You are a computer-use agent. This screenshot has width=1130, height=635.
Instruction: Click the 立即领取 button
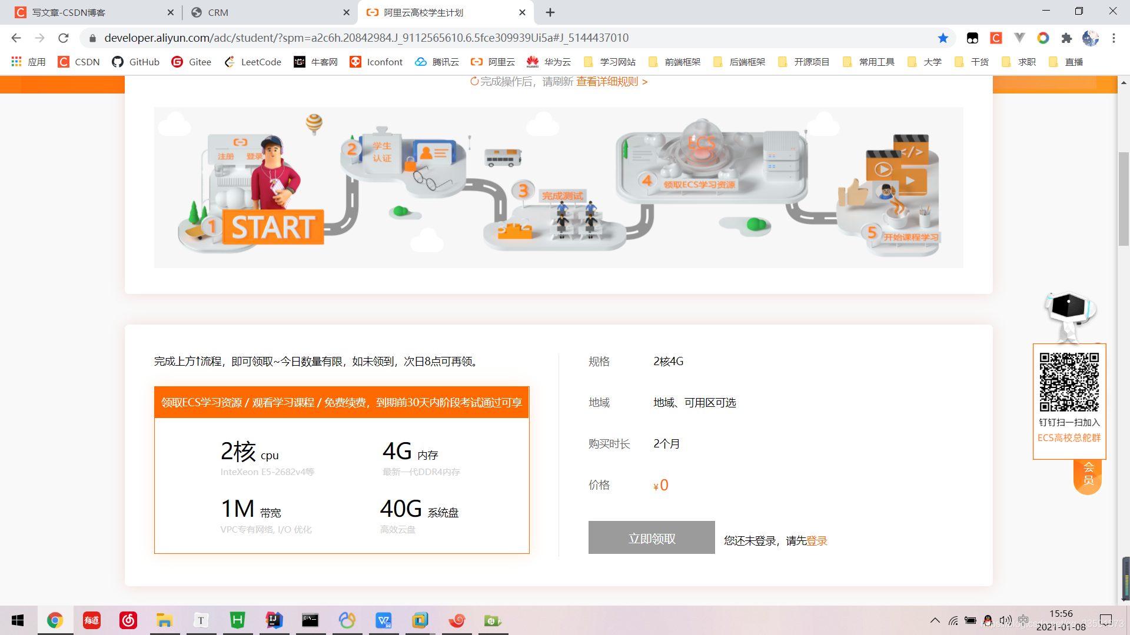(x=652, y=538)
